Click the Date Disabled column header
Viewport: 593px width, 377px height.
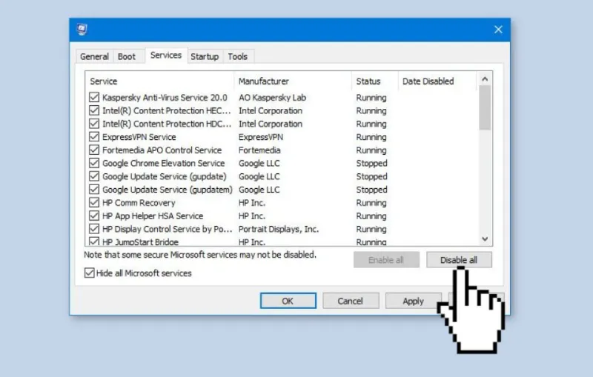click(437, 81)
